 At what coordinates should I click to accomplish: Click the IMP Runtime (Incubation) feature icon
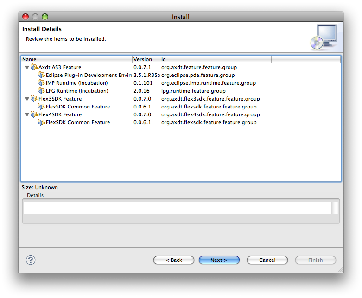click(x=41, y=83)
